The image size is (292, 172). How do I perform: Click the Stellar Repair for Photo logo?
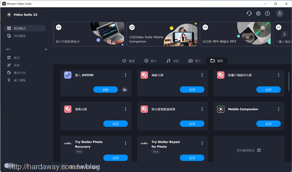click(144, 143)
